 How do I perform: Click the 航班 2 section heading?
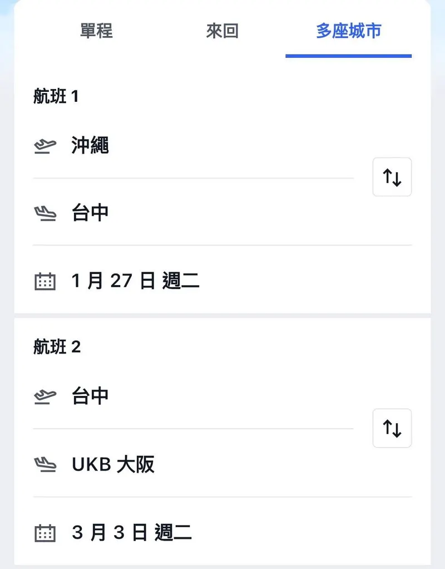point(57,347)
